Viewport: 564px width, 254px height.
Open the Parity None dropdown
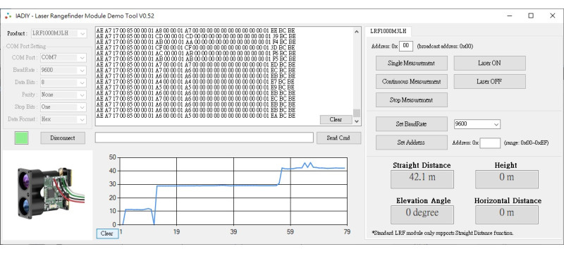(x=63, y=95)
